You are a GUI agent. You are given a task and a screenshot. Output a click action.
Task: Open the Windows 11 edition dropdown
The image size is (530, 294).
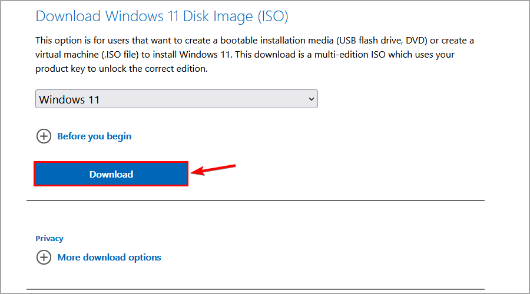point(176,99)
